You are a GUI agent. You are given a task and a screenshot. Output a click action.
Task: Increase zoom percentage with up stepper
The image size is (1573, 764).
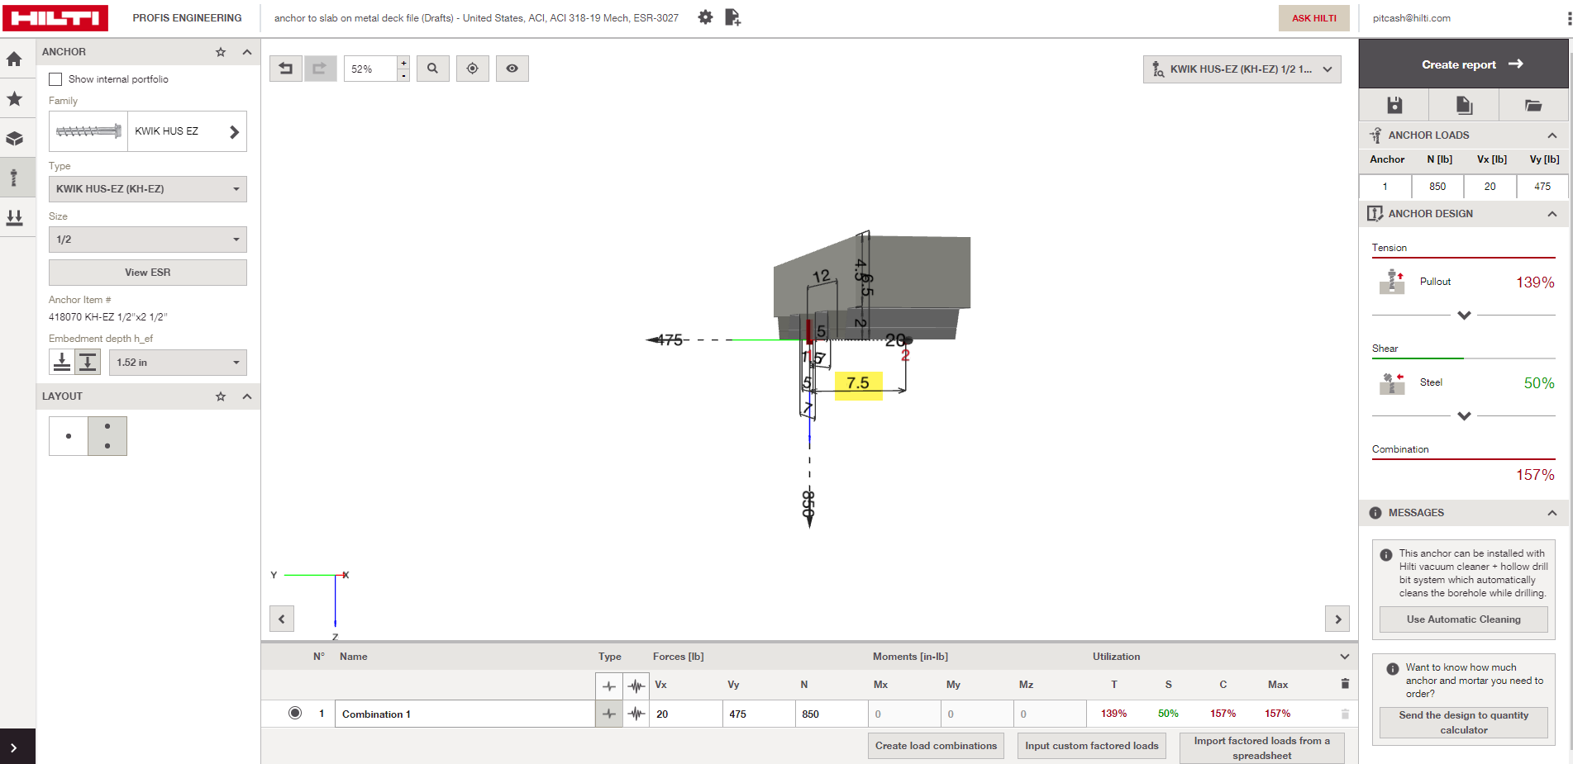[x=403, y=63]
